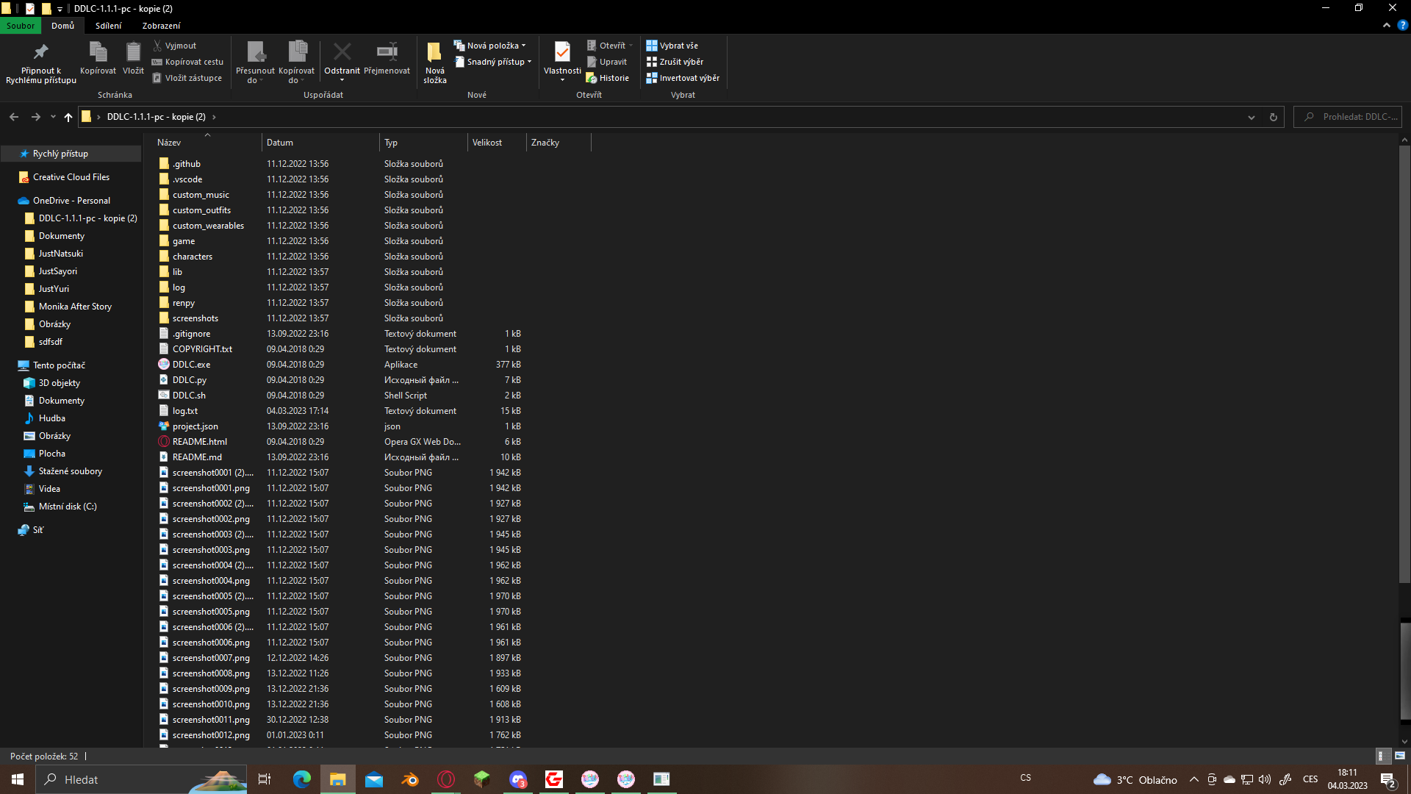Screen dimensions: 1411x794
Task: Click the Historie button
Action: click(x=608, y=77)
